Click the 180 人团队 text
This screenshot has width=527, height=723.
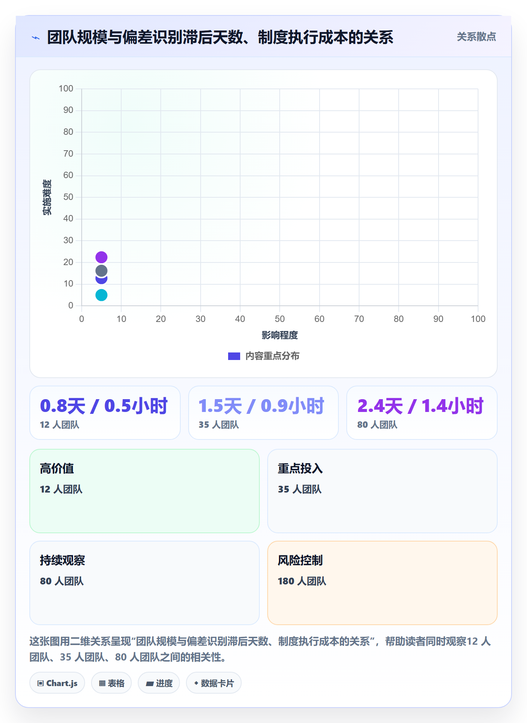(x=302, y=581)
